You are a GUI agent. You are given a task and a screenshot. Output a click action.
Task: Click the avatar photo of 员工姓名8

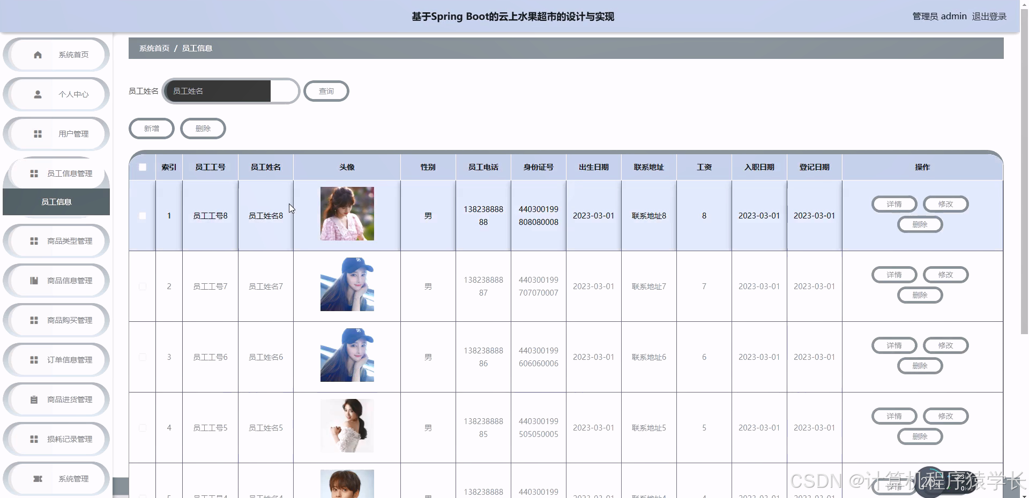coord(347,214)
